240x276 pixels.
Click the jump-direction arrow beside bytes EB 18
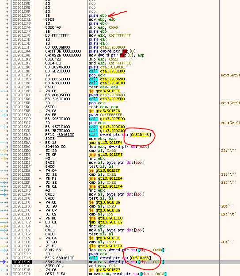coord(40,143)
